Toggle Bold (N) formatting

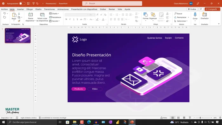(x=66, y=19)
